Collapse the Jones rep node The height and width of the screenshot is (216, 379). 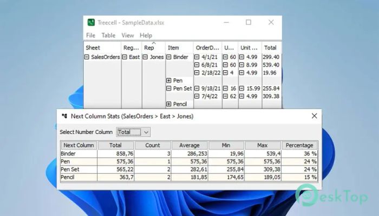coord(145,57)
